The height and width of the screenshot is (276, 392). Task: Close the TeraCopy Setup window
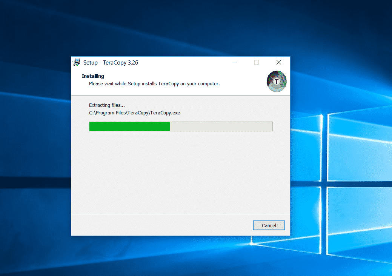(278, 62)
